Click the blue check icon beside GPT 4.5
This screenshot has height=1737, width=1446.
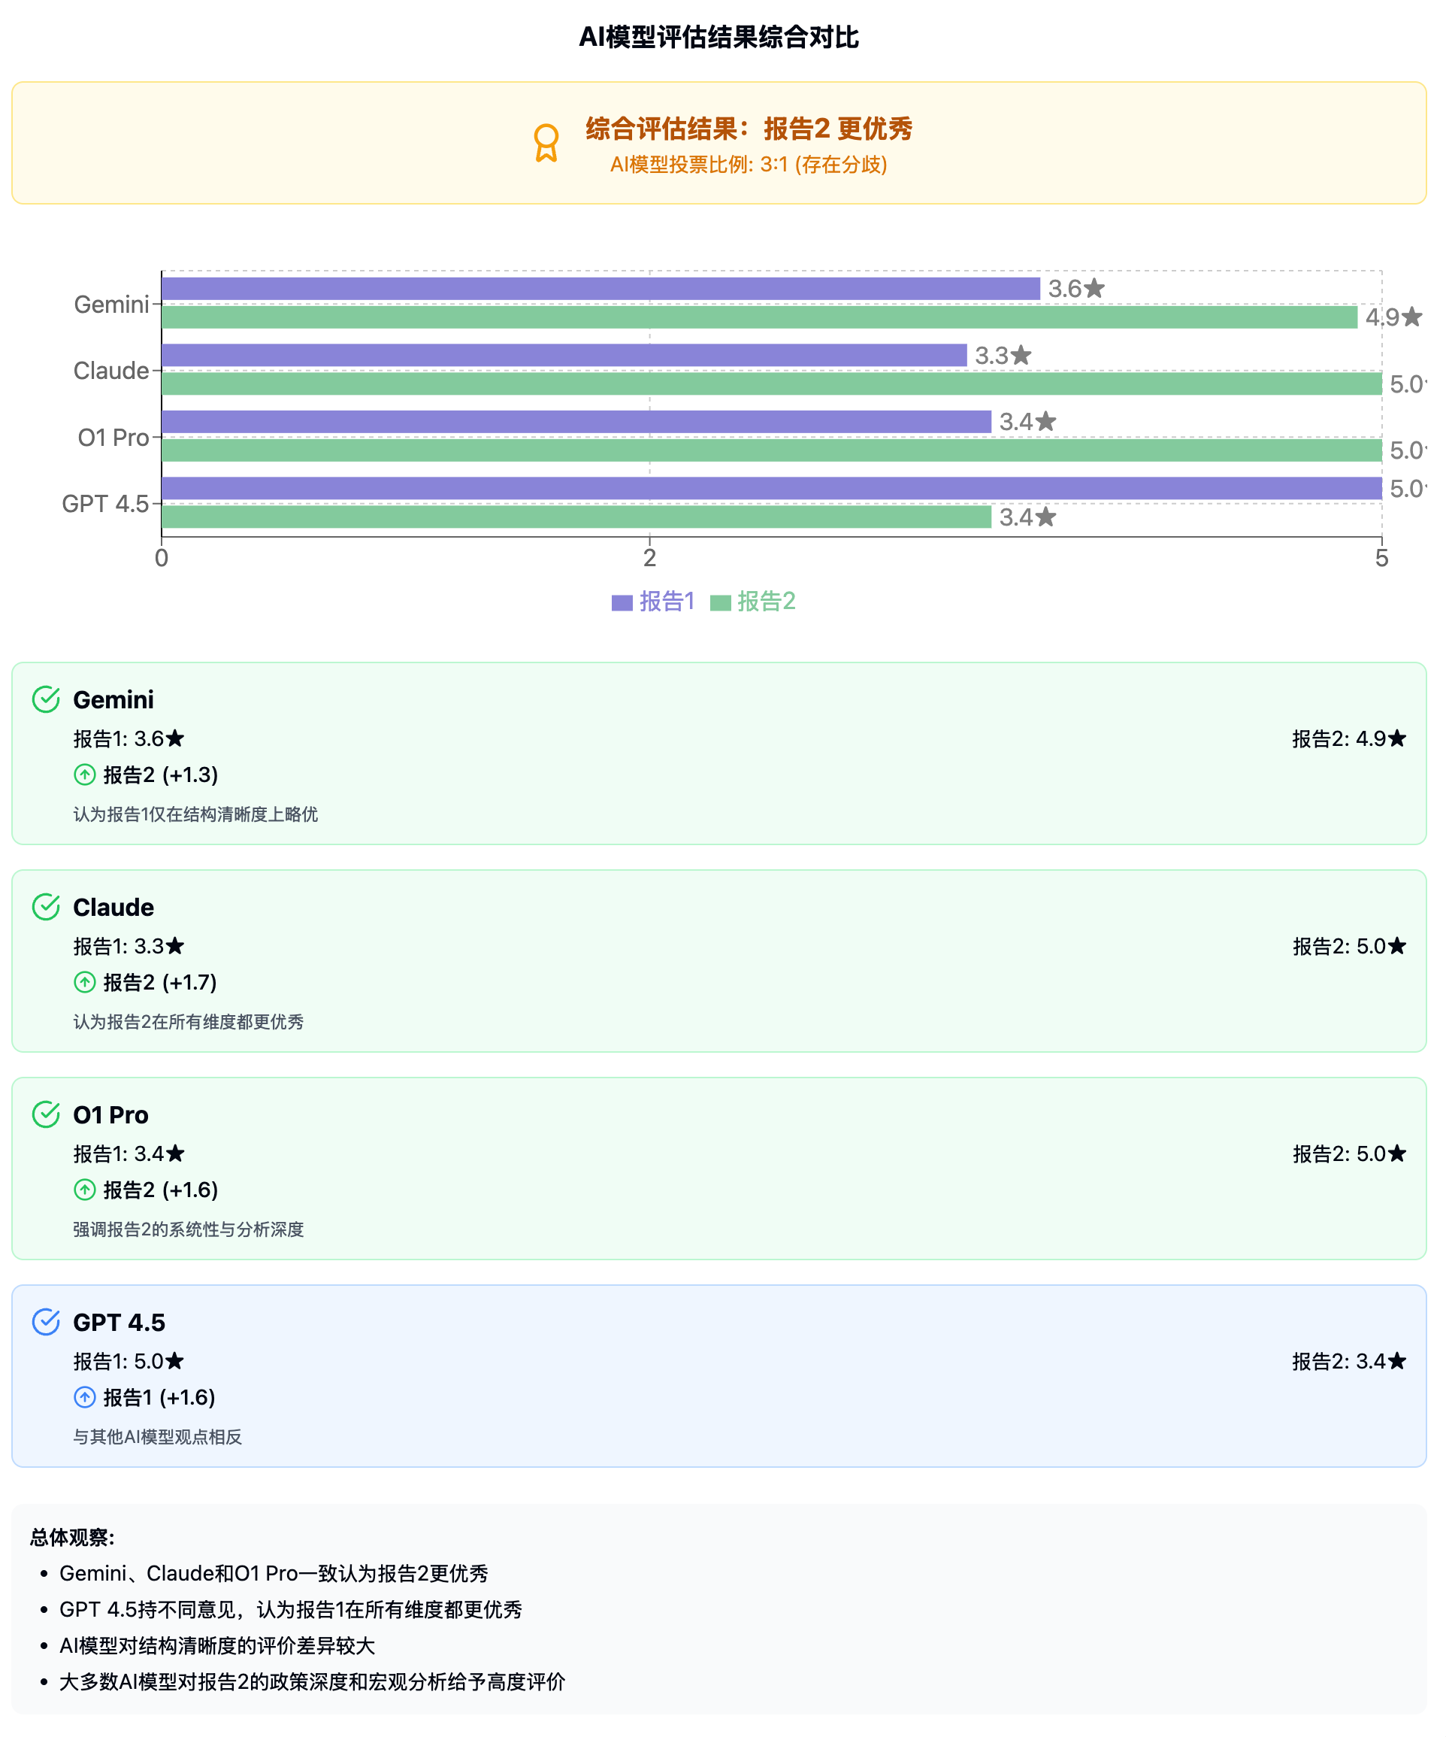click(x=47, y=1323)
